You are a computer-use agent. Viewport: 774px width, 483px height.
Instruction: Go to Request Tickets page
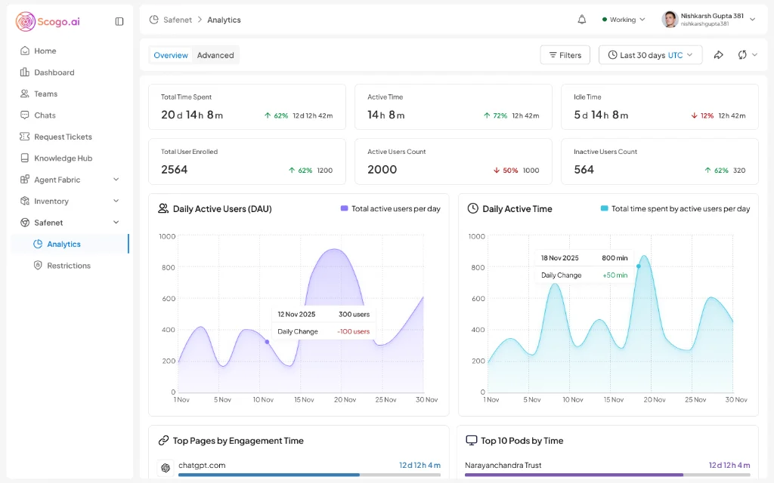point(63,137)
